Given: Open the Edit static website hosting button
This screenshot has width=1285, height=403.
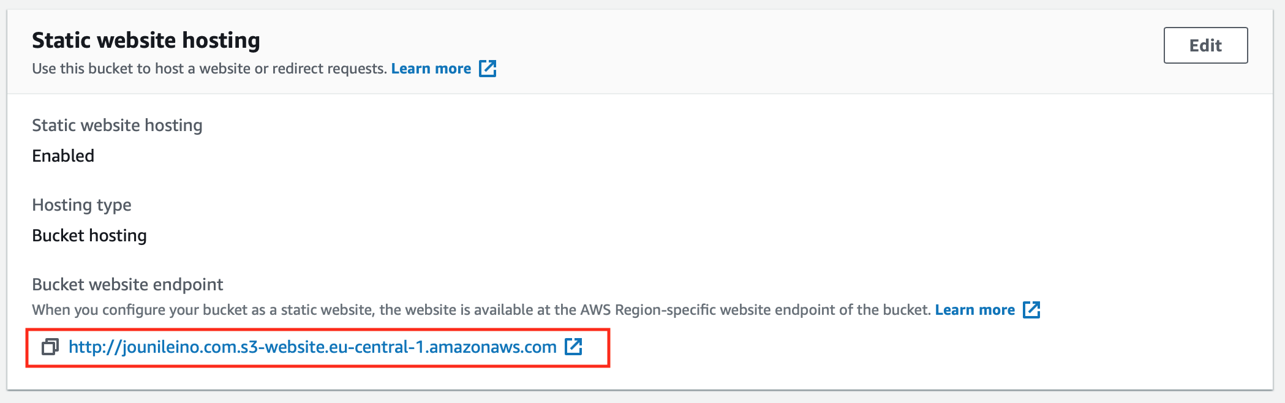Looking at the screenshot, I should pos(1205,45).
